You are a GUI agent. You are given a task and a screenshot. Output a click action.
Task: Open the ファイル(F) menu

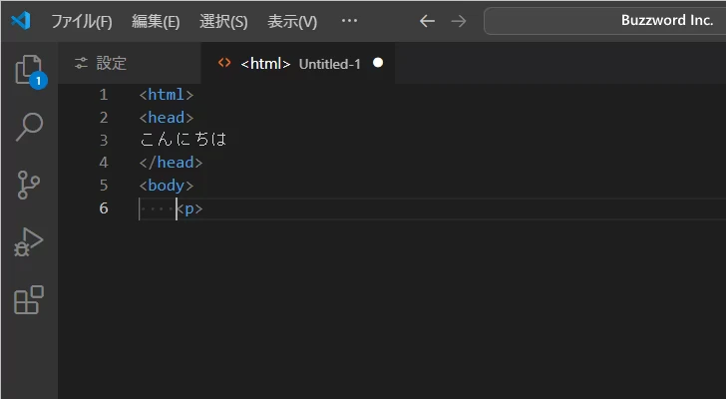point(82,21)
